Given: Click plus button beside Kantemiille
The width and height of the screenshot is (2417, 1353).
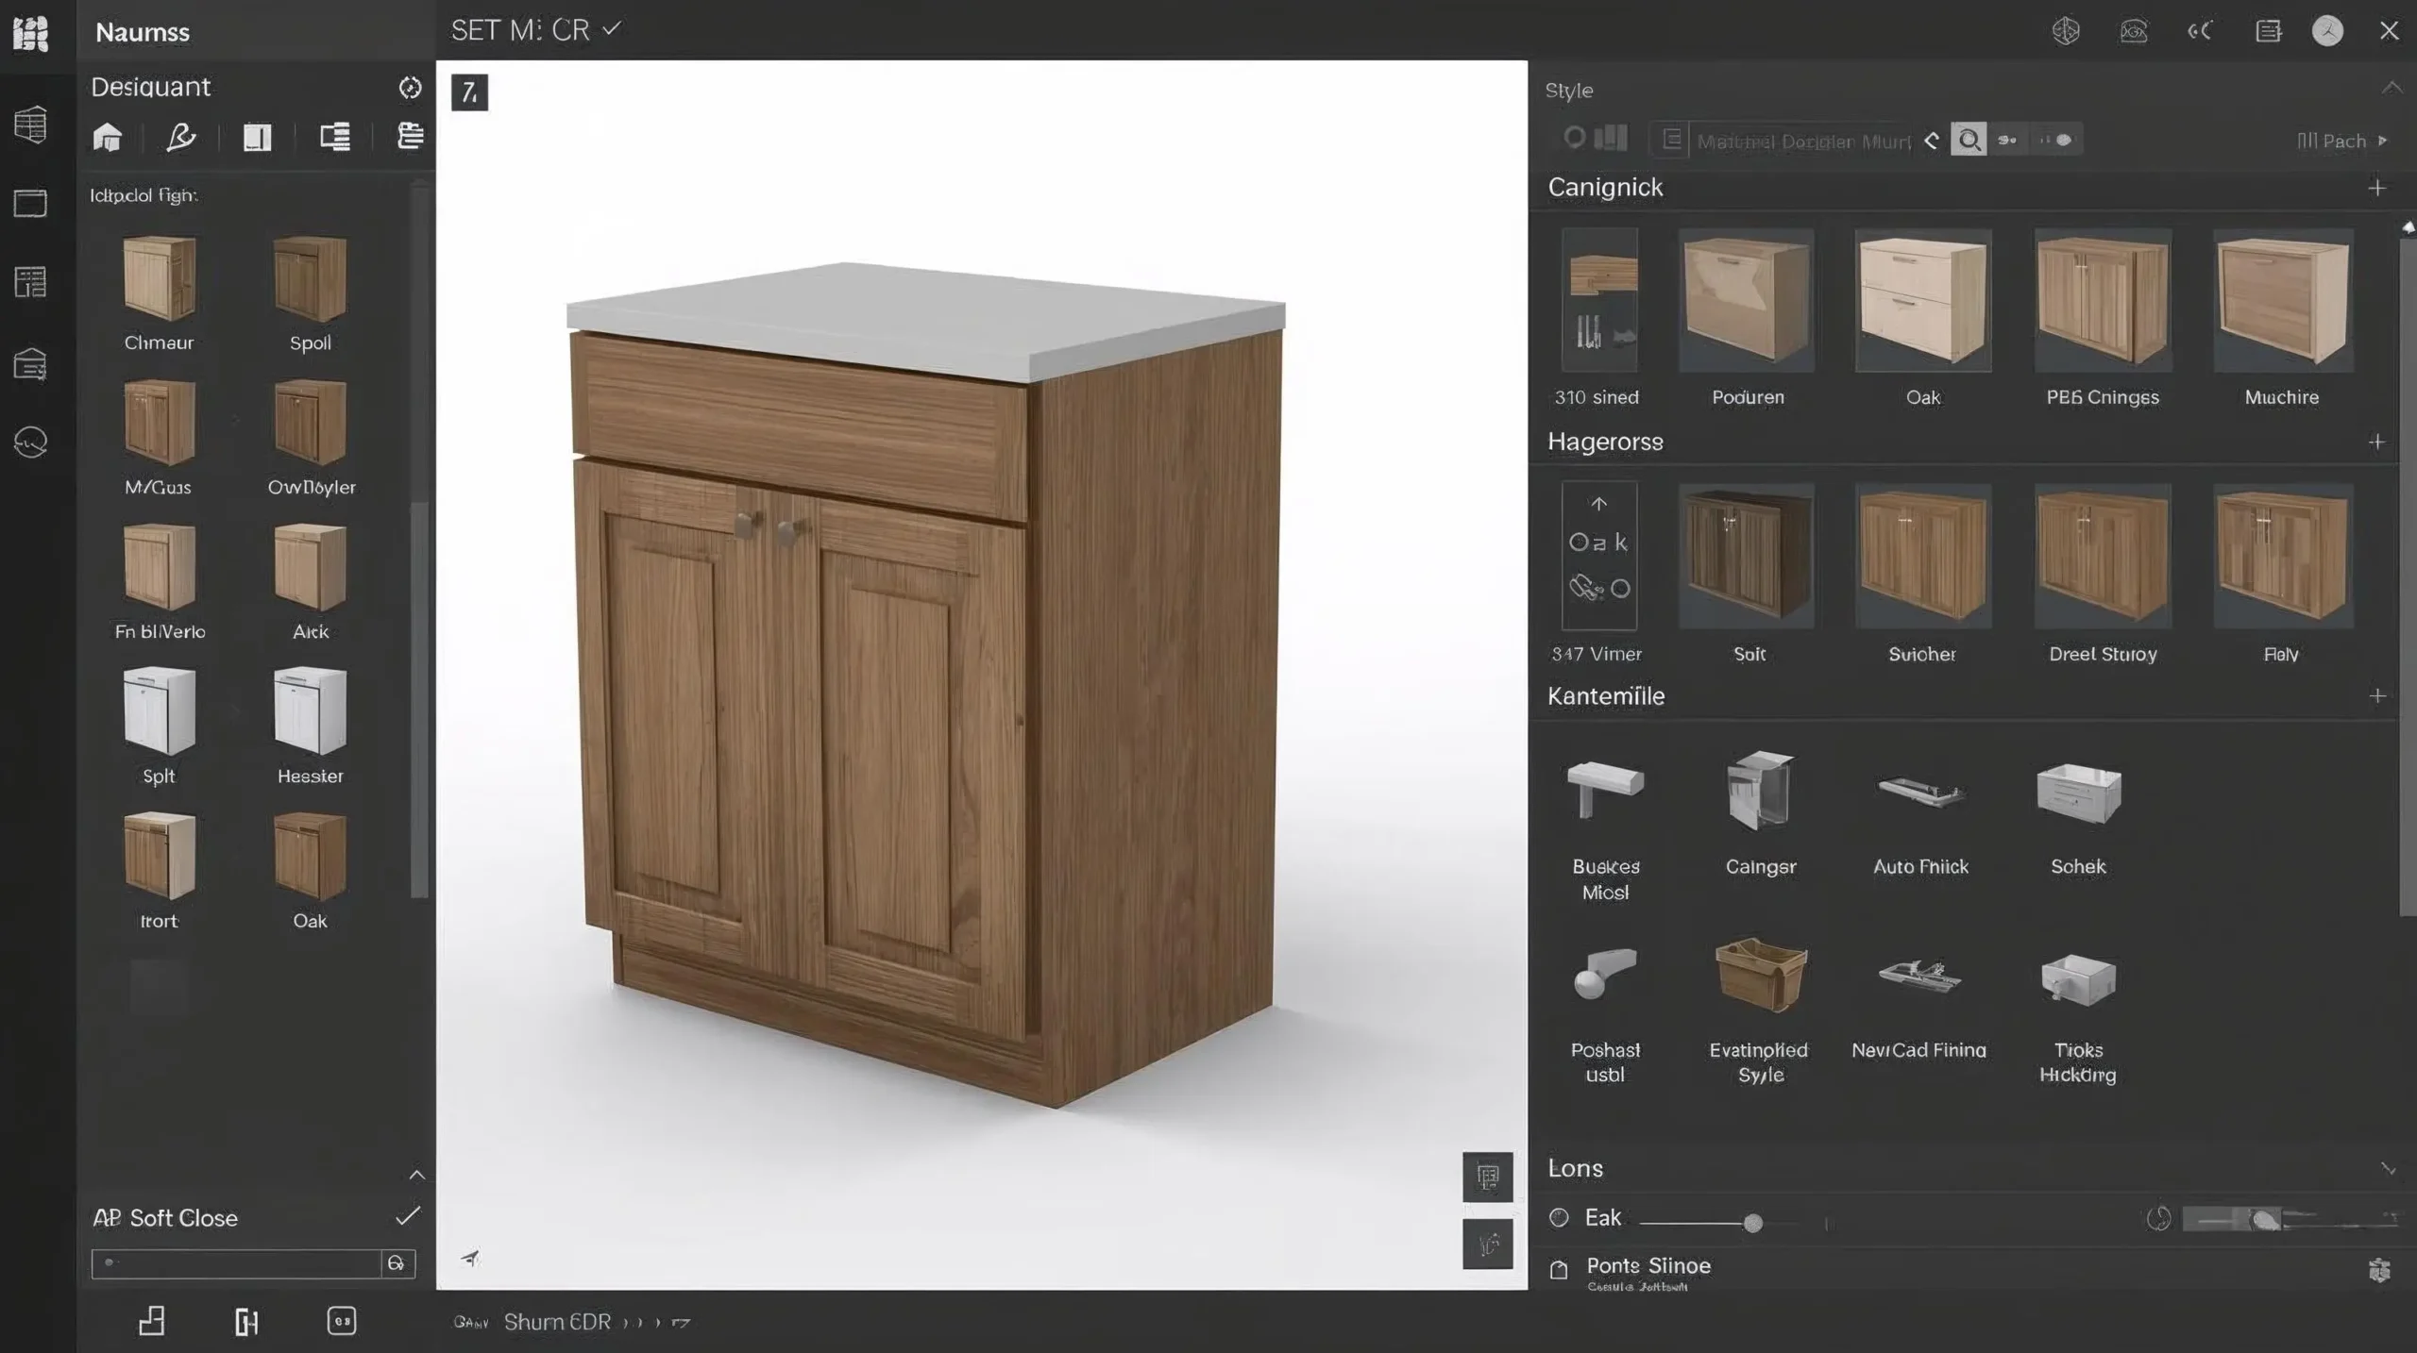Looking at the screenshot, I should click(x=2376, y=696).
